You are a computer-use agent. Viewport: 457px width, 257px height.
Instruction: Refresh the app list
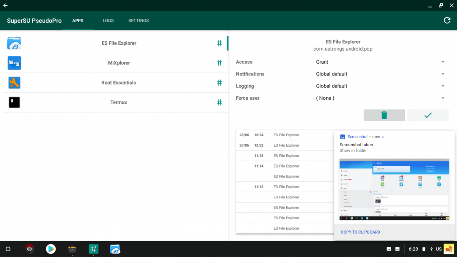coord(447,20)
